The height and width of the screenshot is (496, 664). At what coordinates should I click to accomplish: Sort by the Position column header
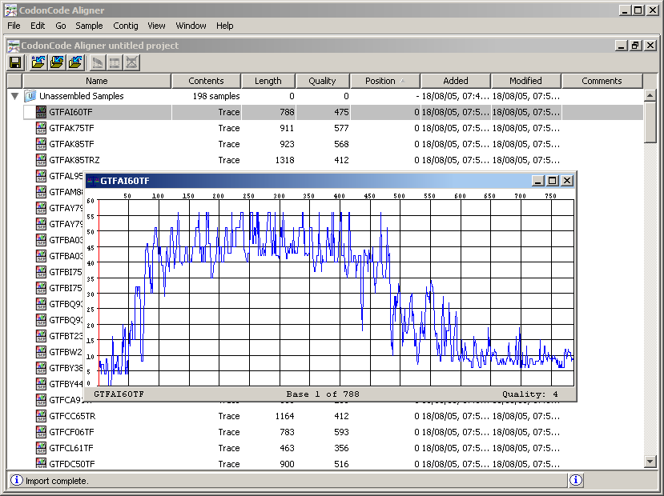385,81
